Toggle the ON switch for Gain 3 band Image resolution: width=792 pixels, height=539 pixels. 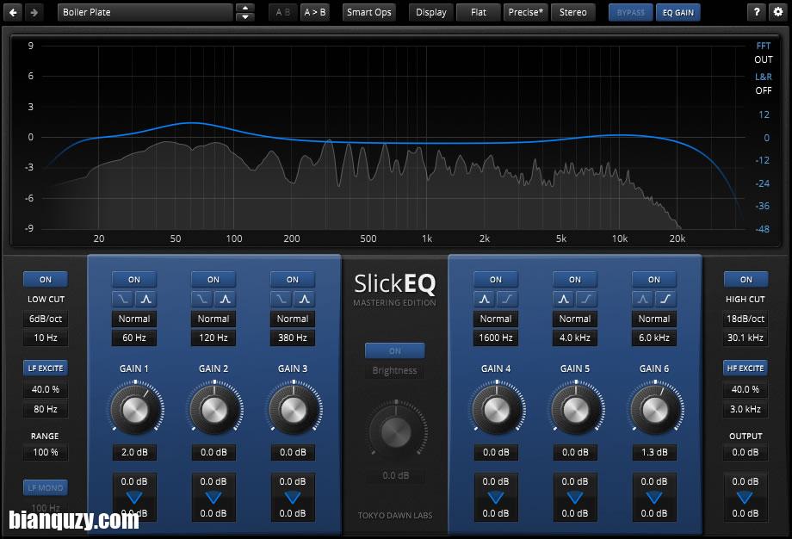pos(293,279)
